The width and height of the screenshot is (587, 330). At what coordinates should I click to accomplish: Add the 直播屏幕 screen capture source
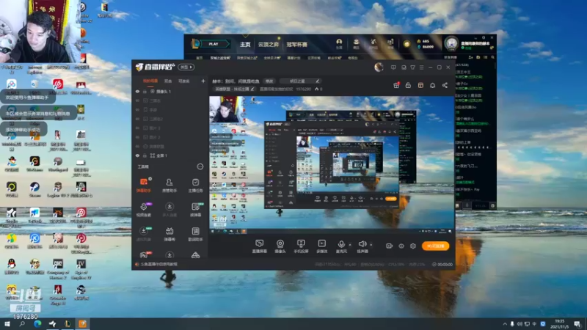coord(259,246)
